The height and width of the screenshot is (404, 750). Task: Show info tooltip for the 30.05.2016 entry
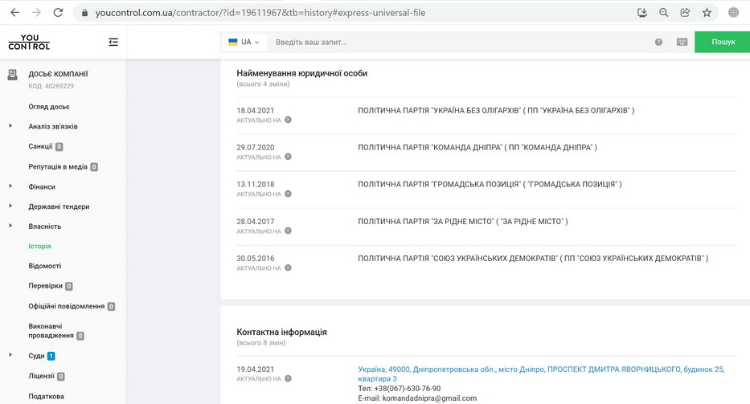tap(288, 267)
